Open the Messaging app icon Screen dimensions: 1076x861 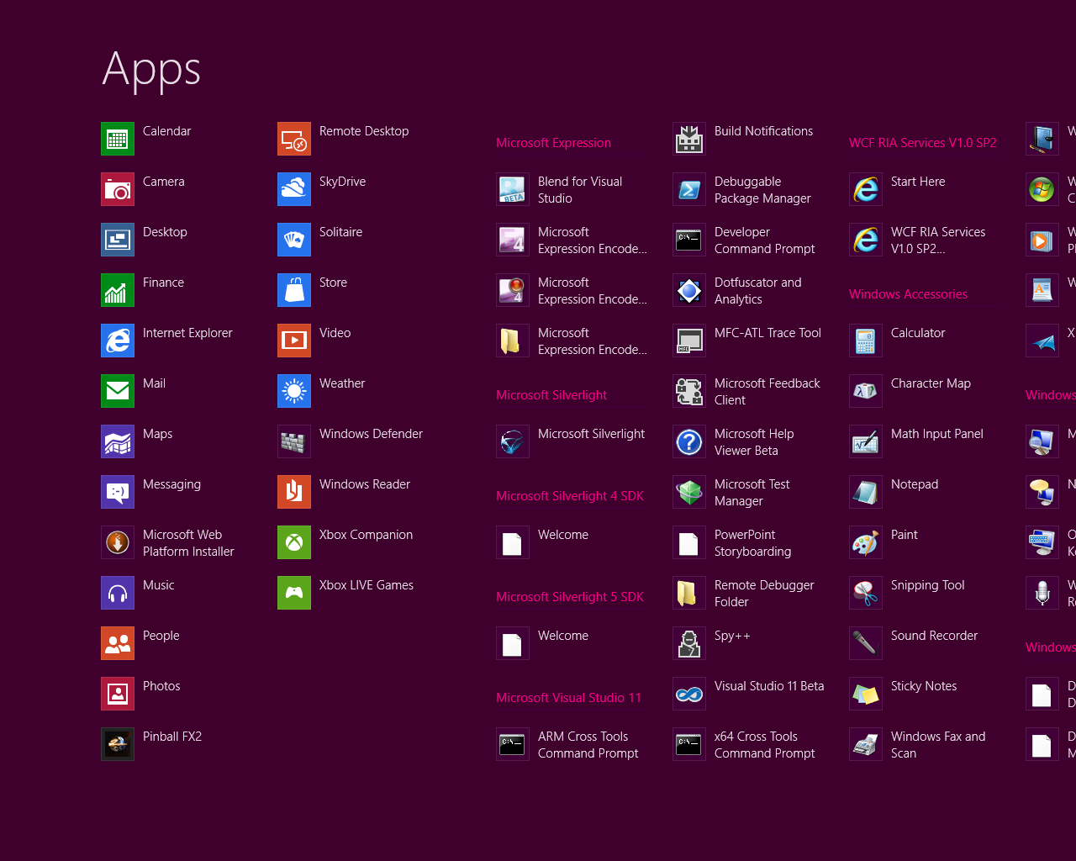pyautogui.click(x=118, y=492)
